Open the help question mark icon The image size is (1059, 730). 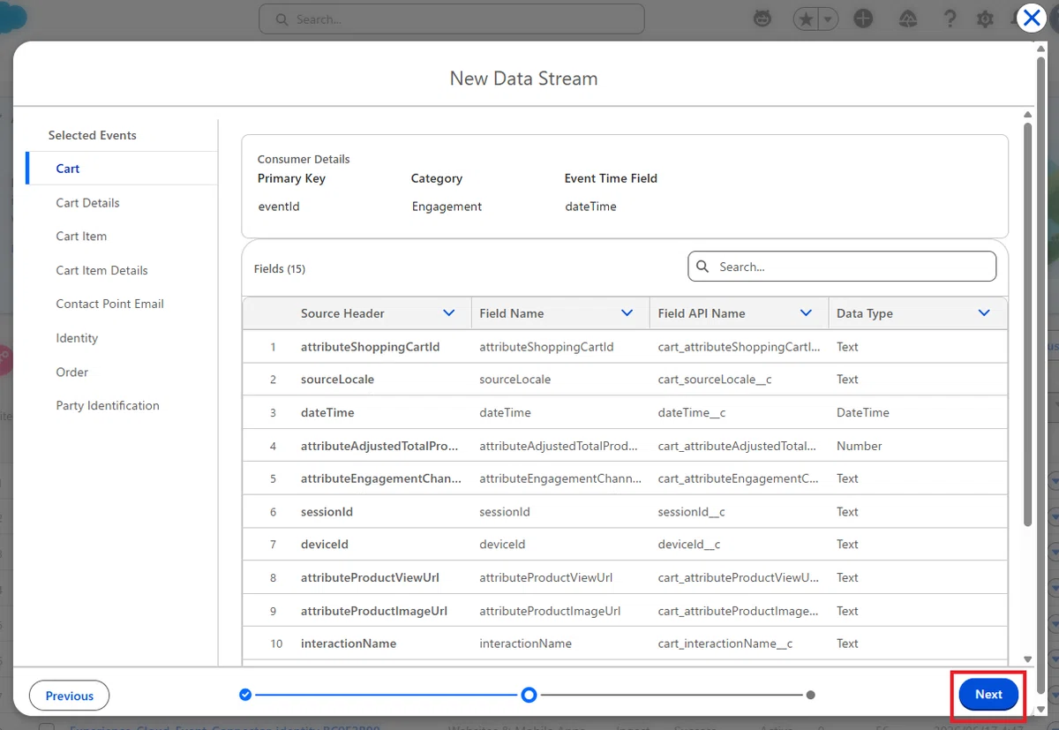(950, 19)
